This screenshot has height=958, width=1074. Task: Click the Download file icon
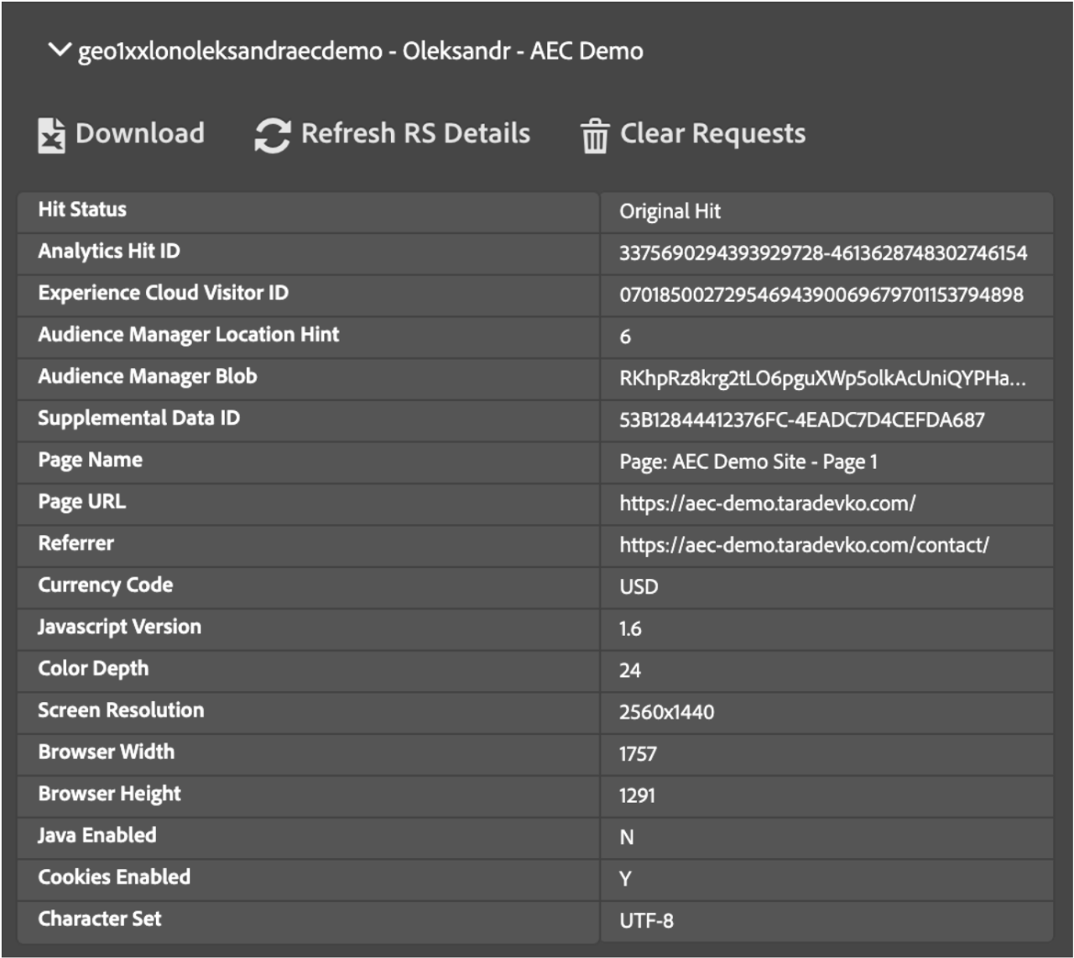click(51, 135)
